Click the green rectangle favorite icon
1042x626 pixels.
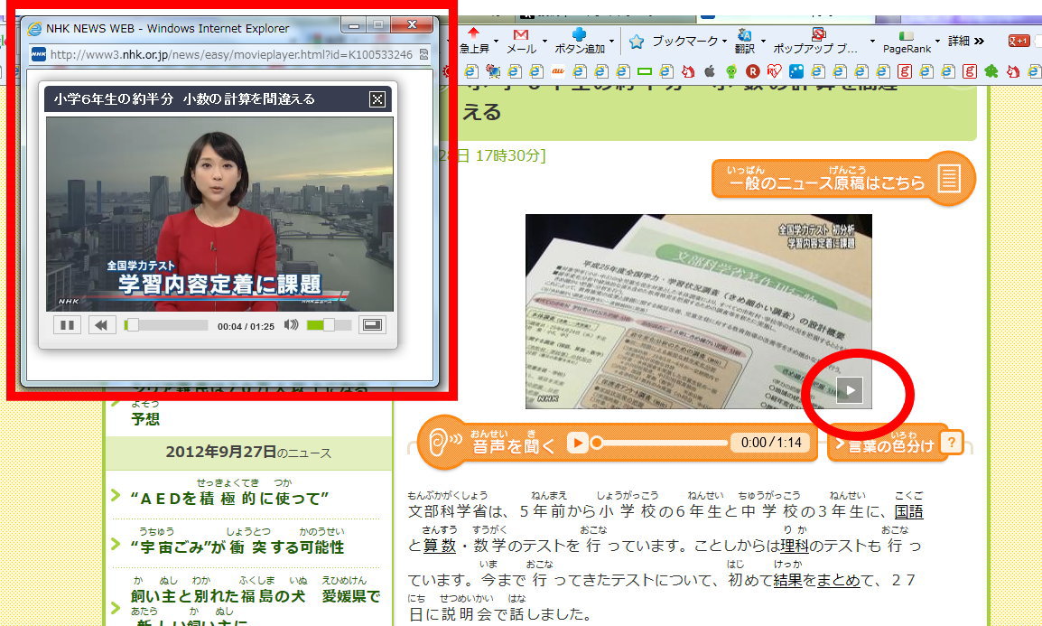(644, 71)
